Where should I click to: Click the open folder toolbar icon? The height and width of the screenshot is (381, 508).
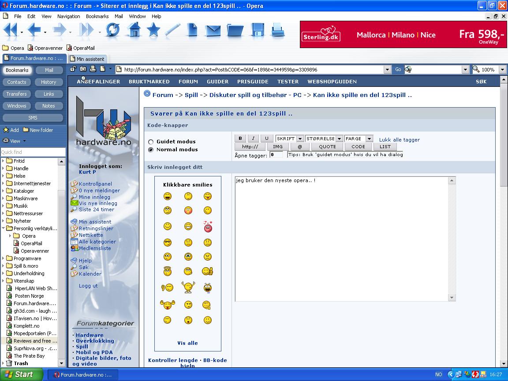[x=235, y=30]
